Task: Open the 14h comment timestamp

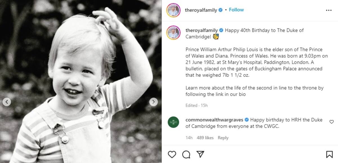Action: point(189,138)
